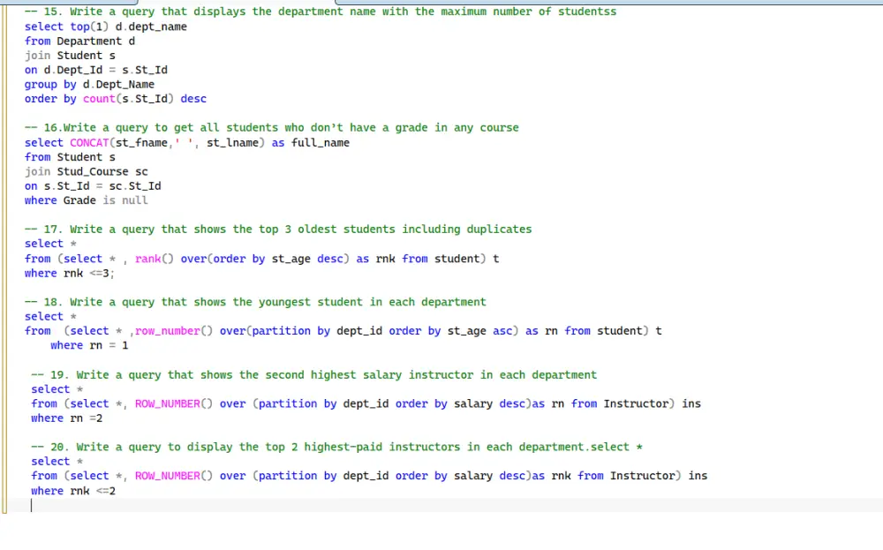Click 'select *' directly under the query 17 comment
Screen dimensions: 883x550
(50, 244)
